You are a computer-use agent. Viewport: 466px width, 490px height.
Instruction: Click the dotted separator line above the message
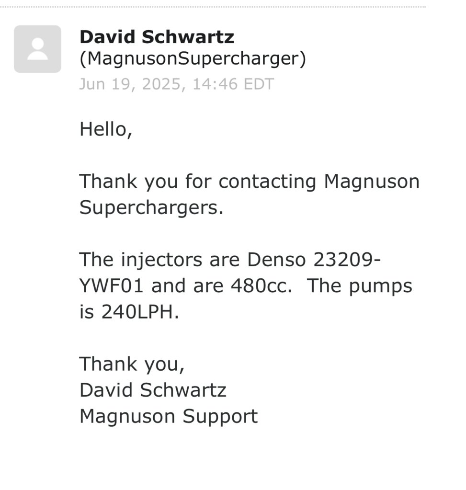tap(213, 7)
